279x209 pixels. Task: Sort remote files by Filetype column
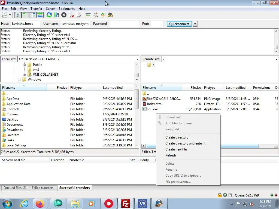[213, 88]
